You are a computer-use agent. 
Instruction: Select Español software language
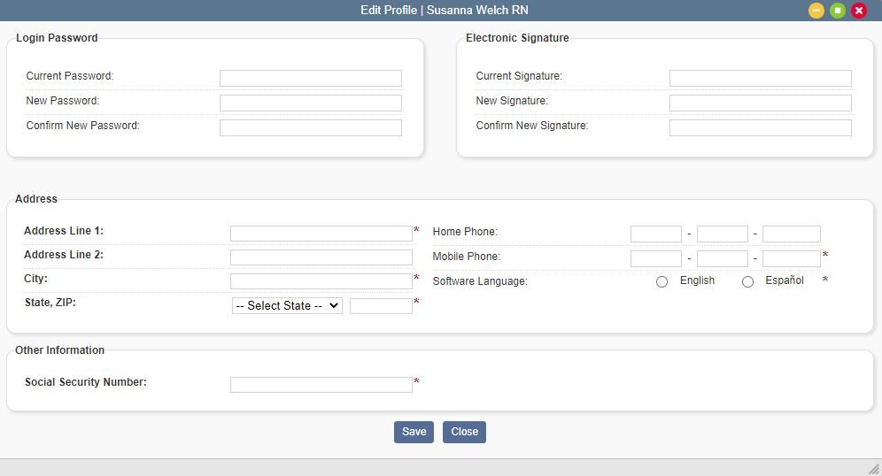pyautogui.click(x=747, y=281)
